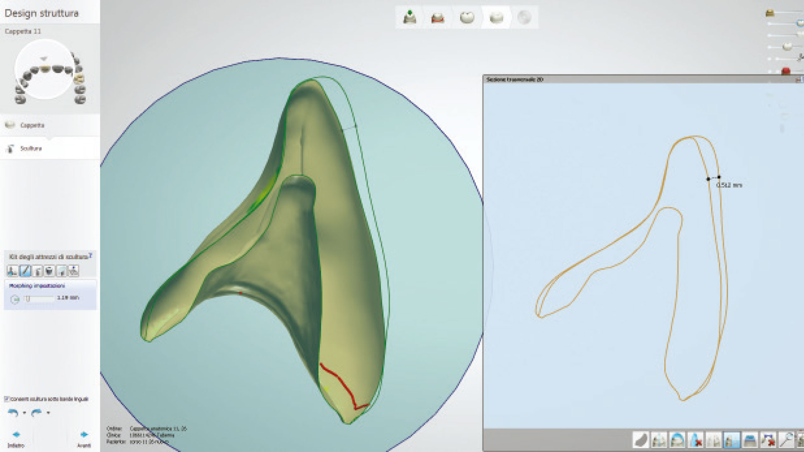Click the first workflow step icon with green marker
Image resolution: width=804 pixels, height=452 pixels.
coord(410,18)
